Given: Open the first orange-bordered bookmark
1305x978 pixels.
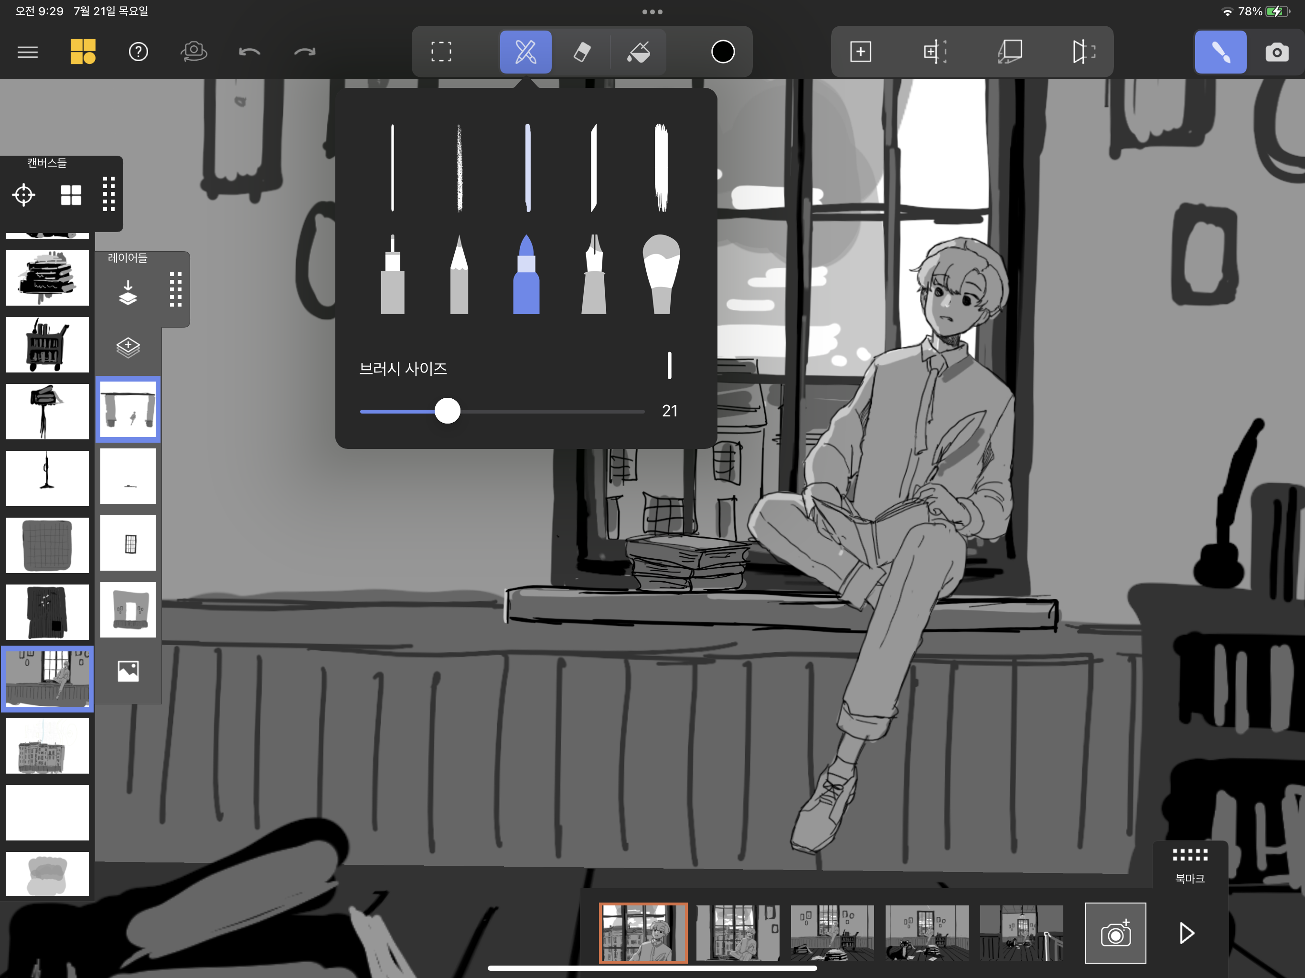Looking at the screenshot, I should pyautogui.click(x=643, y=933).
